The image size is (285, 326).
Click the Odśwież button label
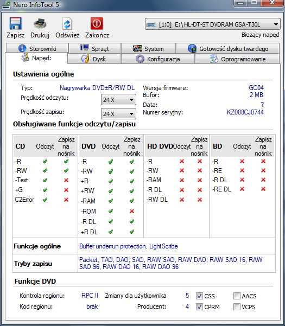[x=67, y=35]
